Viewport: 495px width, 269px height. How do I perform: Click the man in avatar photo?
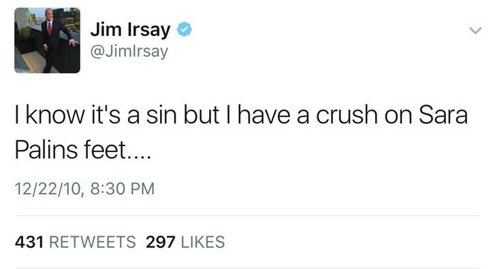55,41
